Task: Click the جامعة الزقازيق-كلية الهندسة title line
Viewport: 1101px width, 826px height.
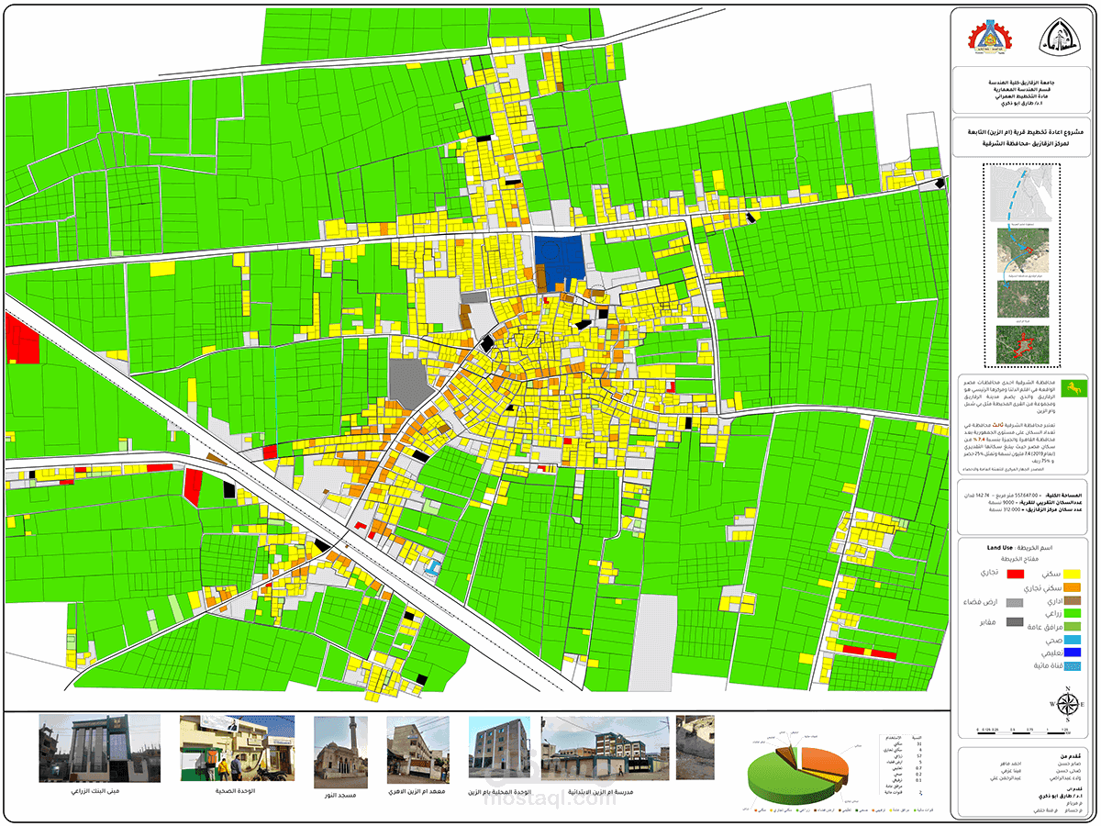Action: pos(1019,82)
